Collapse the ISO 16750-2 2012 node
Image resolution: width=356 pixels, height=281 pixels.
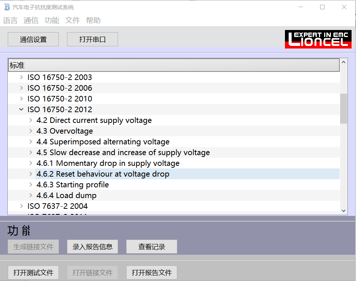[21, 110]
